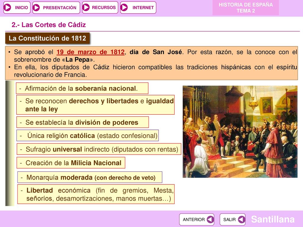
Task: Select 'Sufragio universal indirecto' box
Action: (x=99, y=149)
